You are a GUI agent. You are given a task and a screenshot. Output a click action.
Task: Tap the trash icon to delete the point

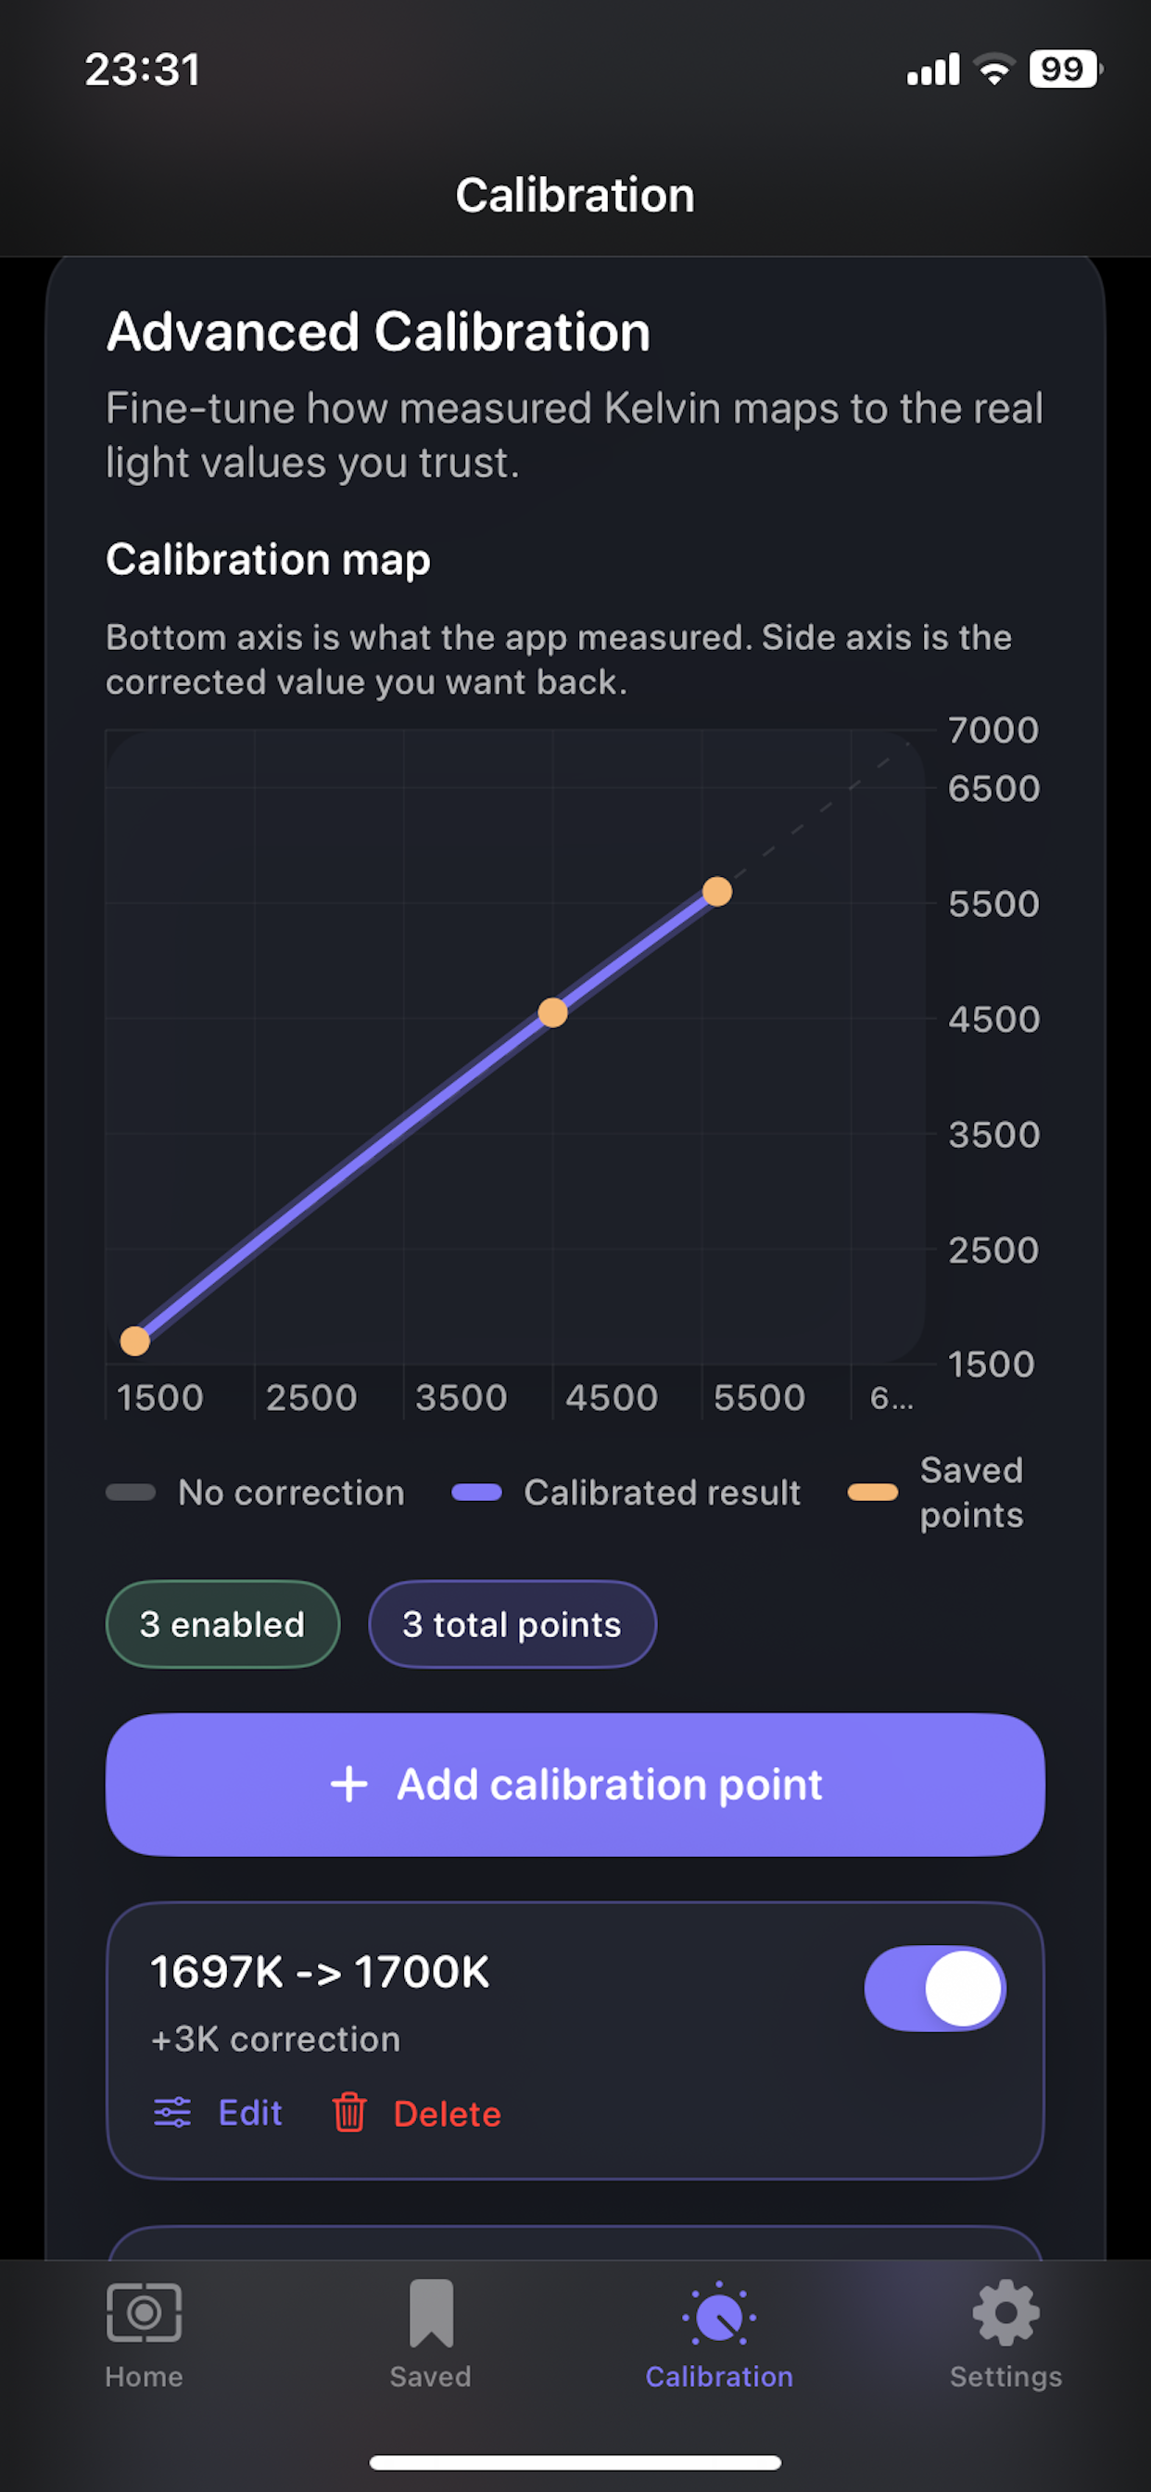click(x=349, y=2113)
